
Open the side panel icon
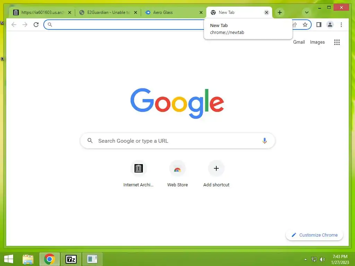pyautogui.click(x=319, y=25)
